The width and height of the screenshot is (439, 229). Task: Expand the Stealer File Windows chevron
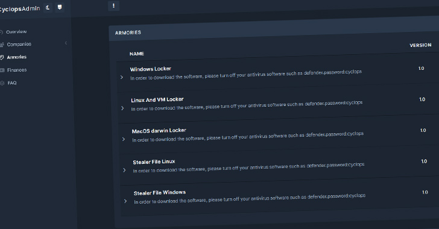tap(125, 201)
